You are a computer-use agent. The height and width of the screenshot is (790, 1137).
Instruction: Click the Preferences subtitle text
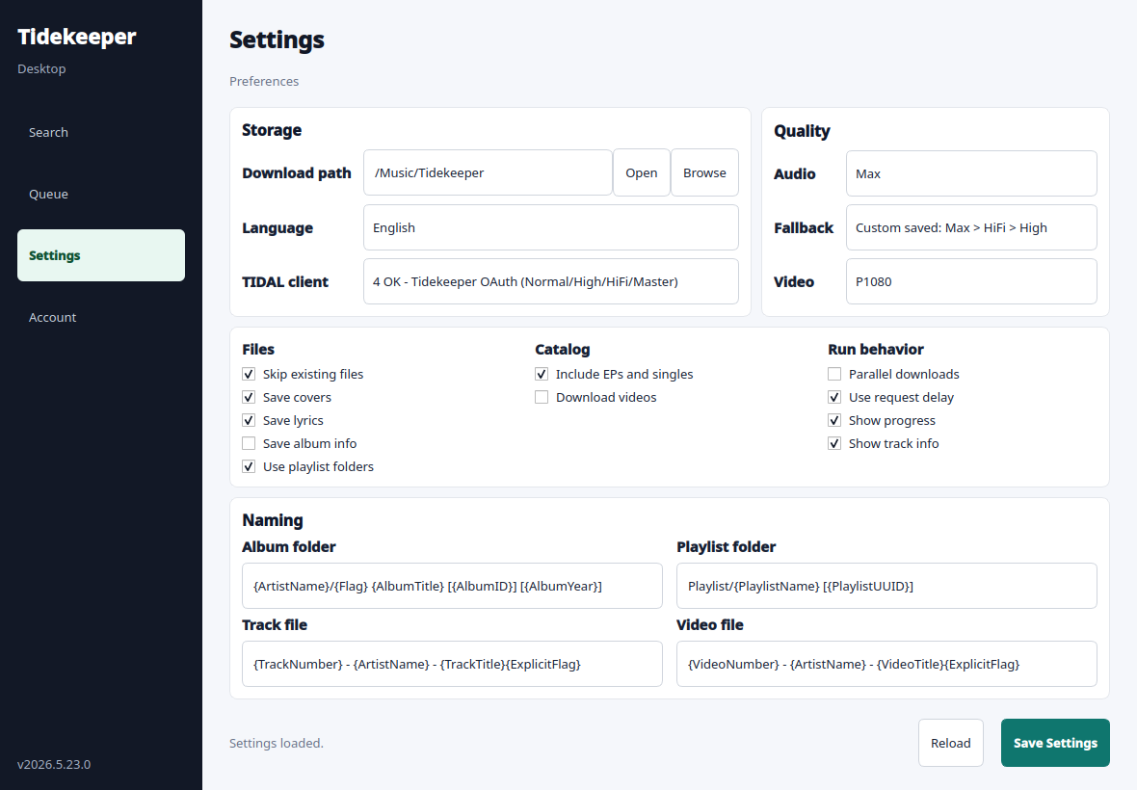264,81
